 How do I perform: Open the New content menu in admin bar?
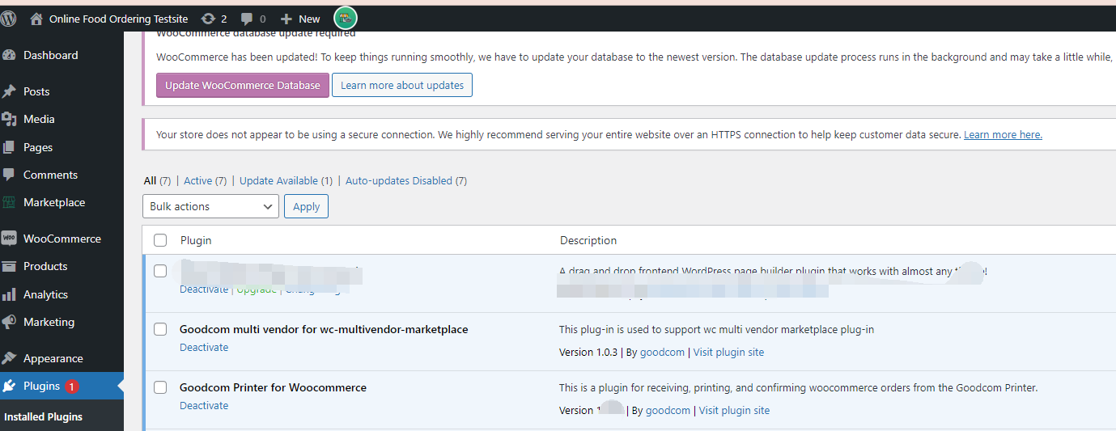coord(300,19)
